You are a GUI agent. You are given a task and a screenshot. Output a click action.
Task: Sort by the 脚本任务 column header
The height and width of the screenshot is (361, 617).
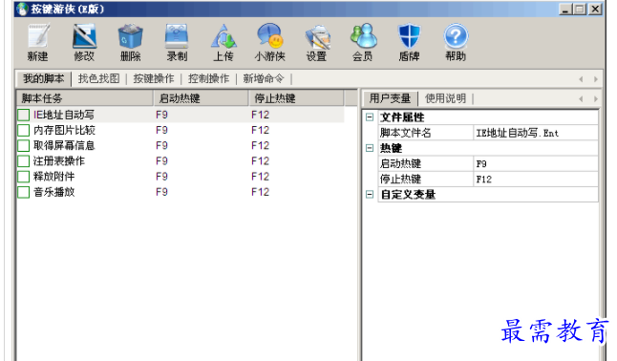(x=85, y=98)
